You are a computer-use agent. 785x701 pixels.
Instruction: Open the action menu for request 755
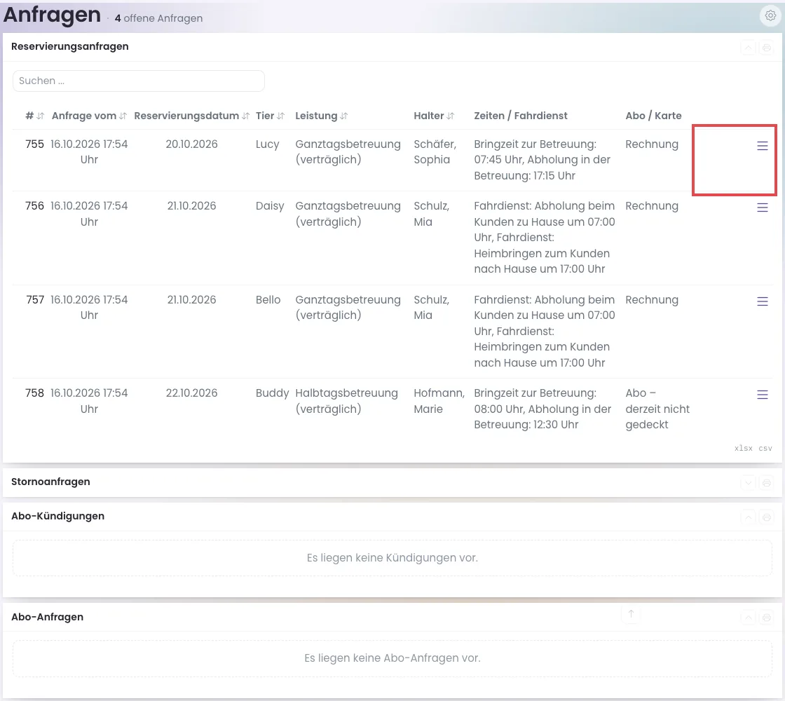pyautogui.click(x=763, y=146)
